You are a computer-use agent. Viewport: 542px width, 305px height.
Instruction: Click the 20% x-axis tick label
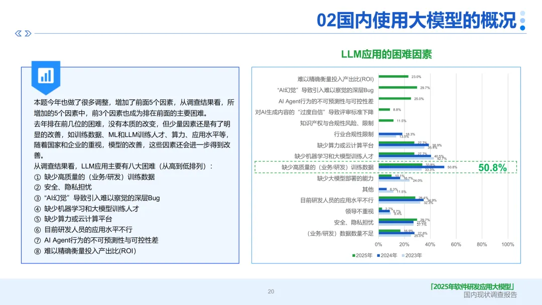click(x=404, y=245)
